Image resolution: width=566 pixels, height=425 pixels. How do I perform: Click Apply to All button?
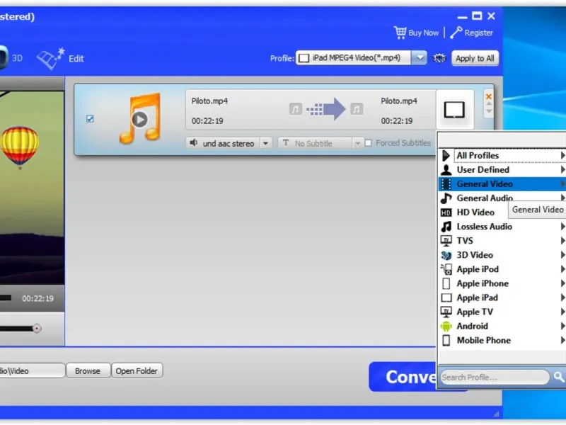tap(475, 58)
